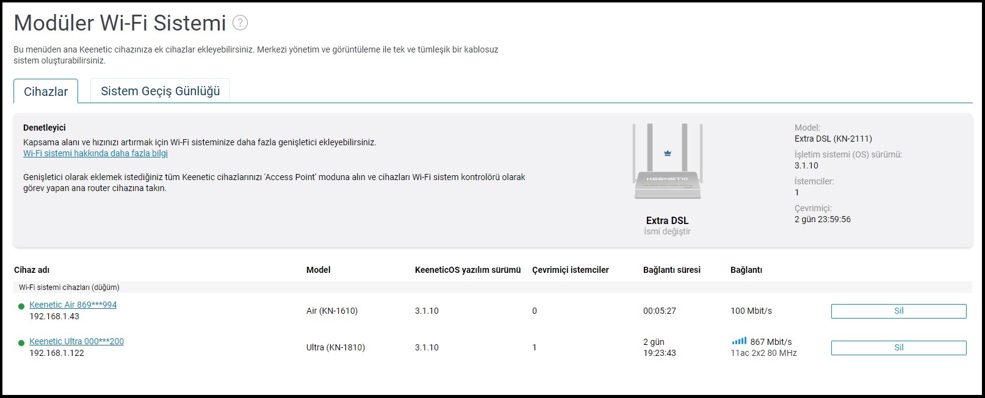
Task: Click the 'Model' column header
Action: click(318, 270)
